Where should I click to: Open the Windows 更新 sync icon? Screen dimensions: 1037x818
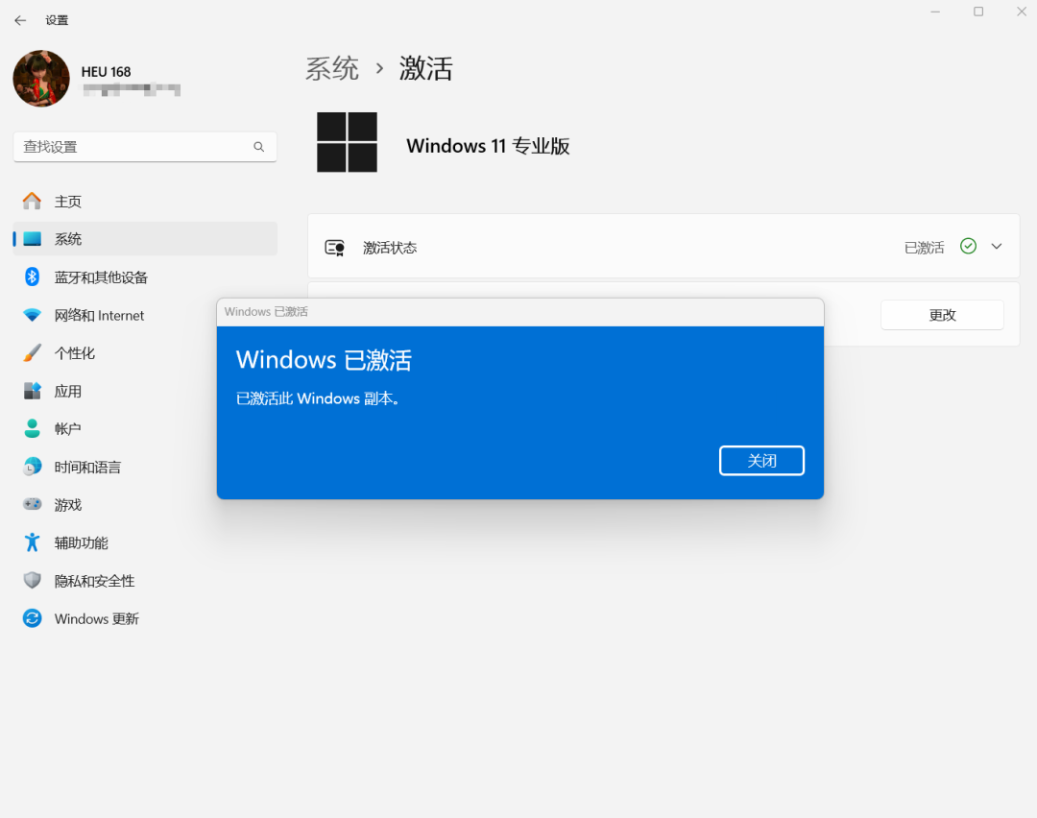pos(32,618)
